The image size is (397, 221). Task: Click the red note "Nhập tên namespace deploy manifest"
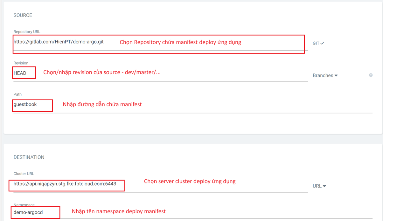tap(119, 211)
